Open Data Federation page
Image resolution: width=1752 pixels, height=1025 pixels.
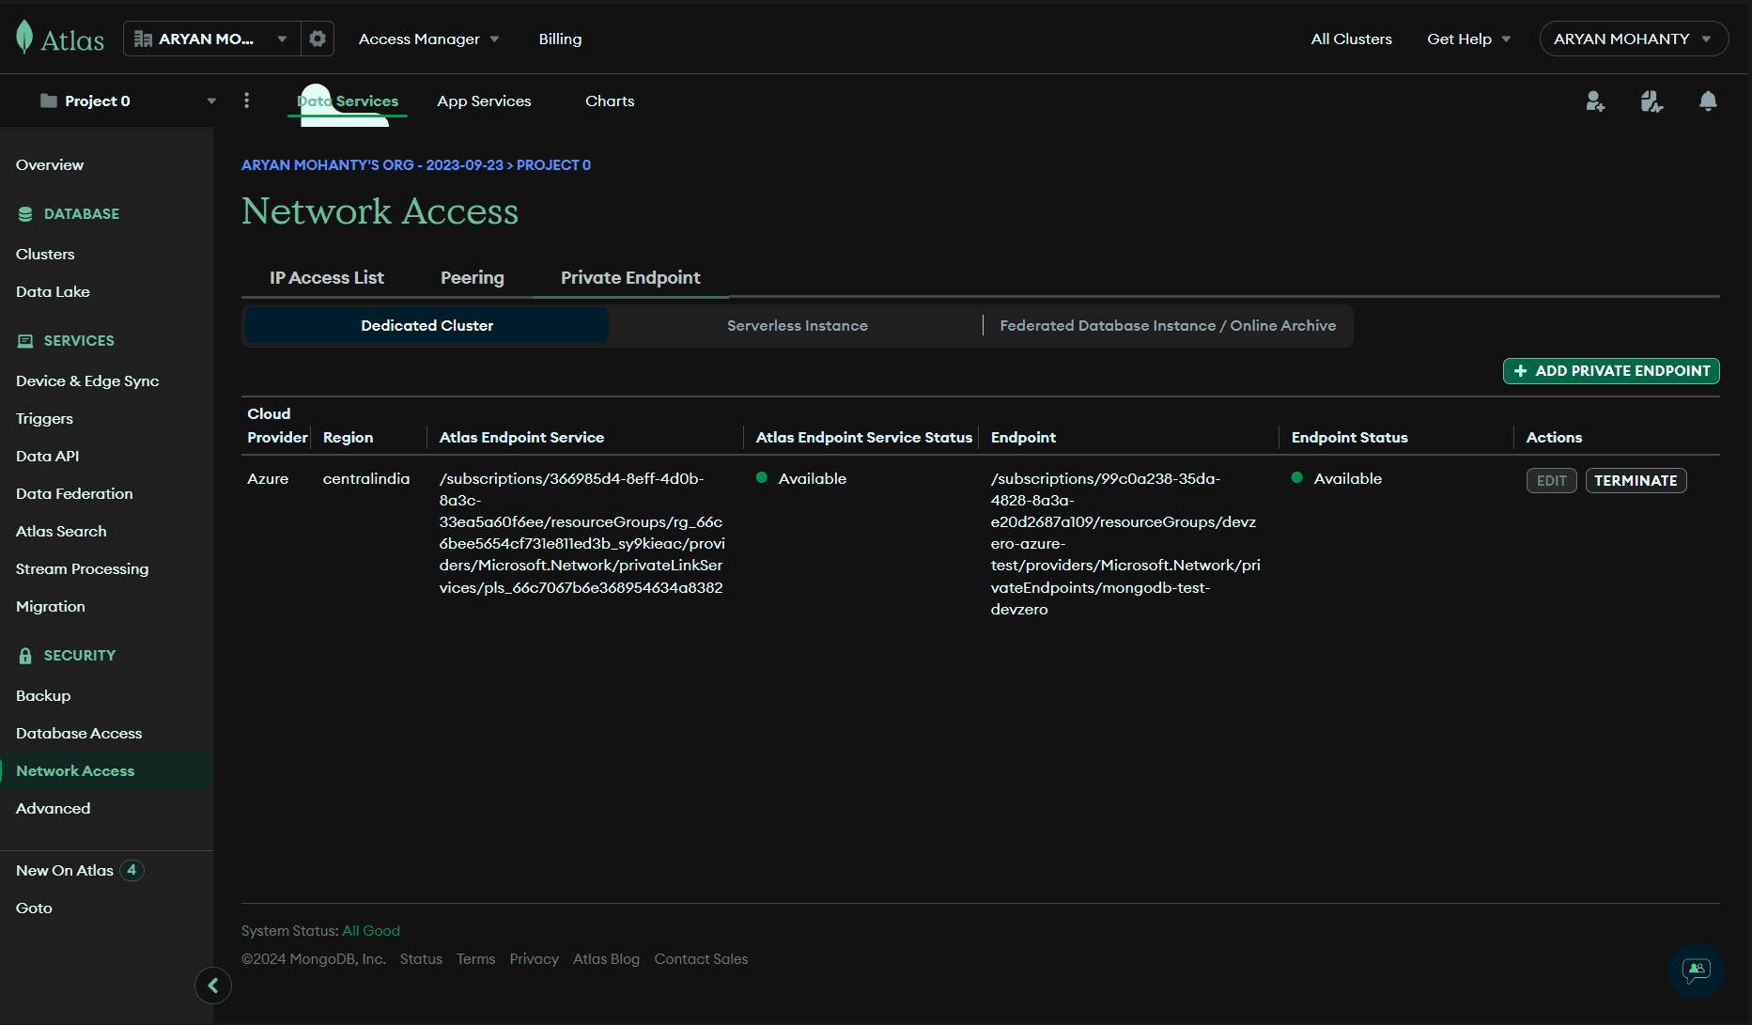74,493
